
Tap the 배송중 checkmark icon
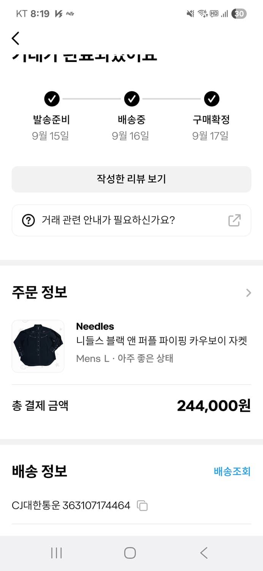point(131,99)
